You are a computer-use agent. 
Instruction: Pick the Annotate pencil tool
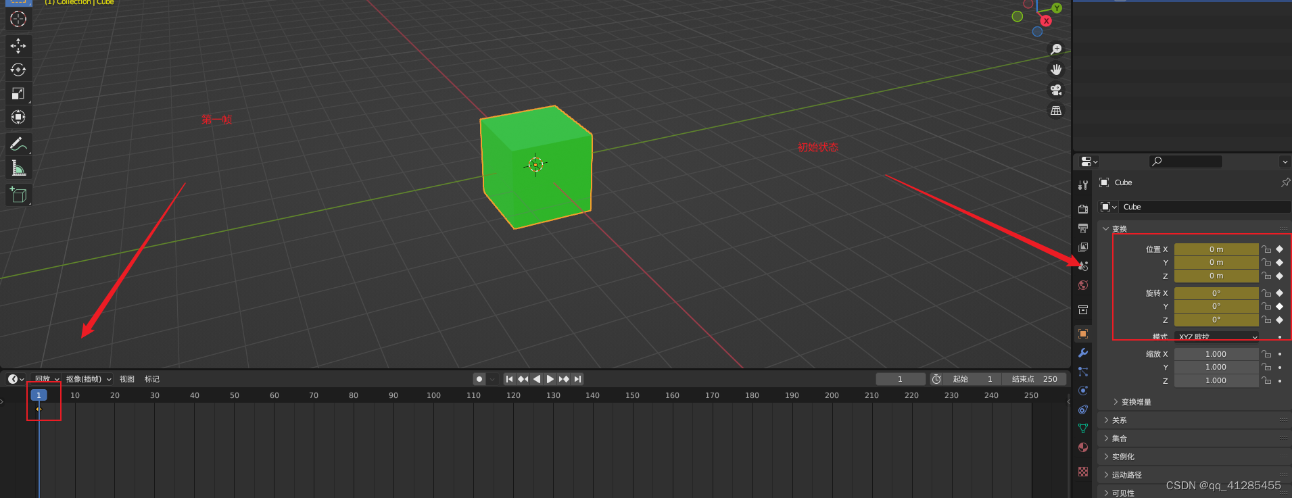point(18,144)
